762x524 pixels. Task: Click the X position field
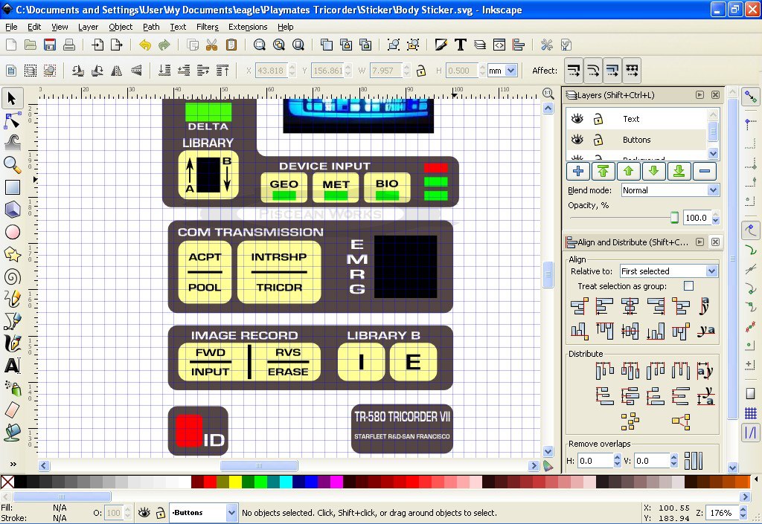pos(271,71)
